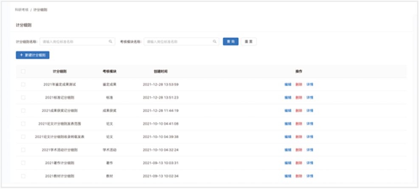Toggle the select-all checkbox in table header

point(23,71)
